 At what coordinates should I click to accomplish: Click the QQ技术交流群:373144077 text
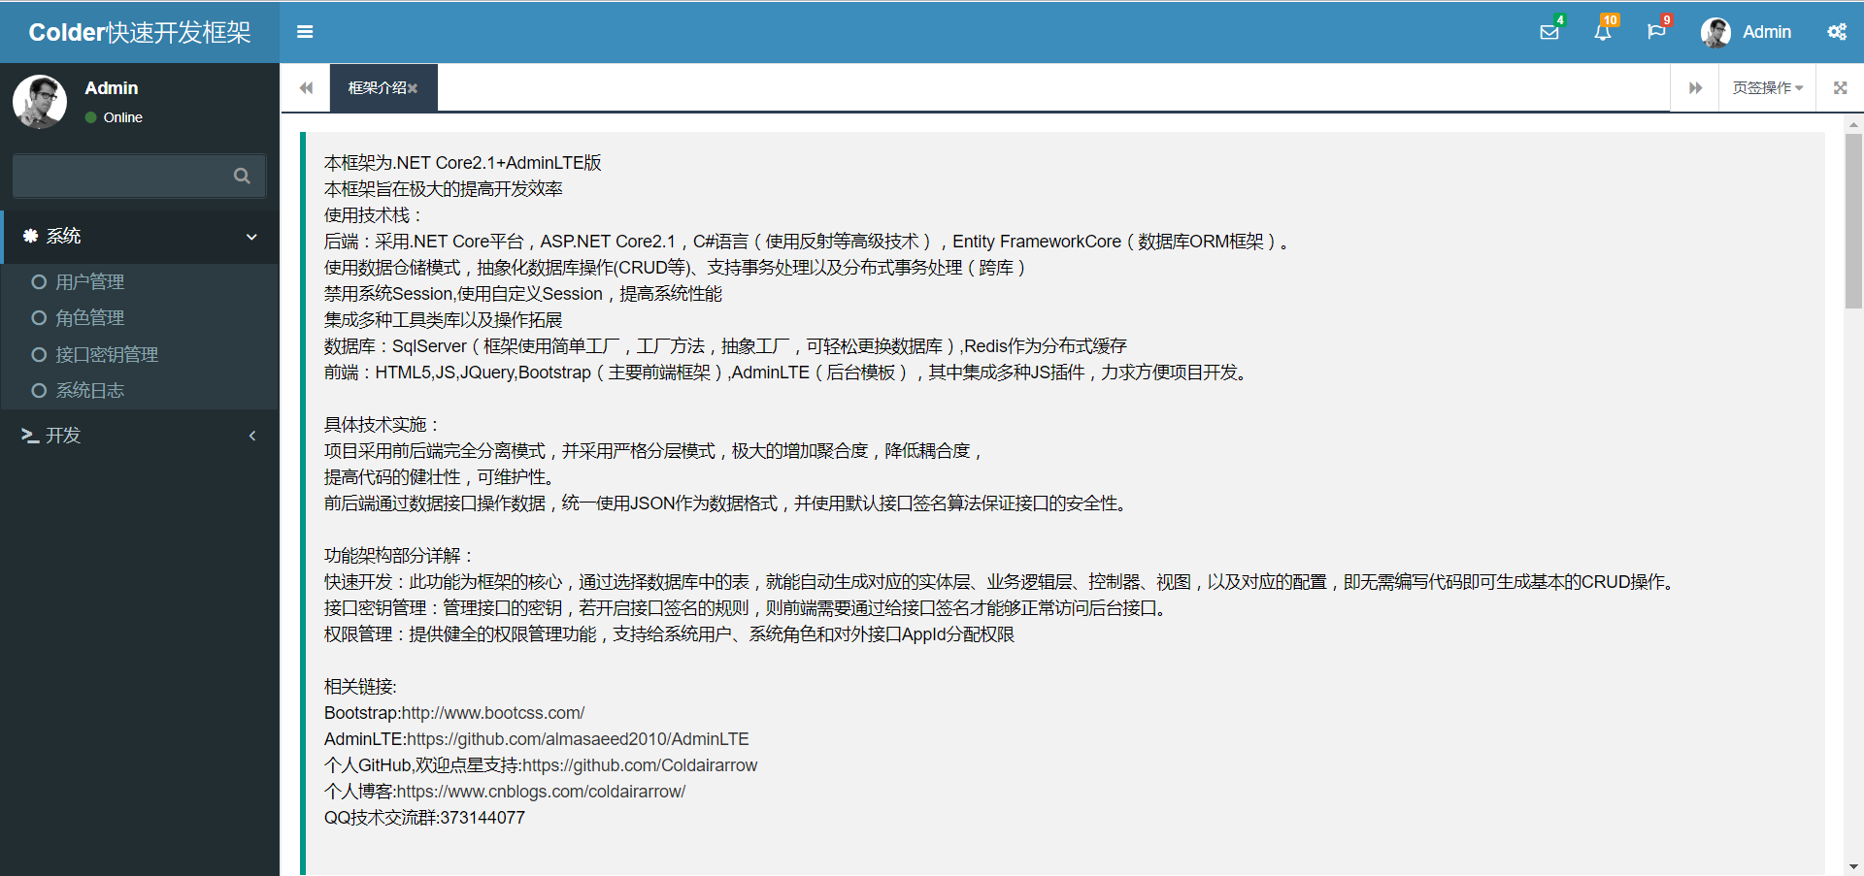tap(424, 818)
